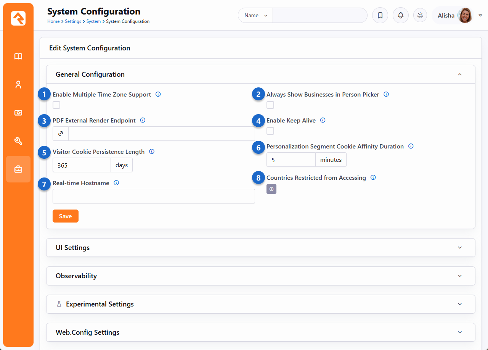
Task: Open the Countries Restricted from Accessing picker
Action: (x=271, y=189)
